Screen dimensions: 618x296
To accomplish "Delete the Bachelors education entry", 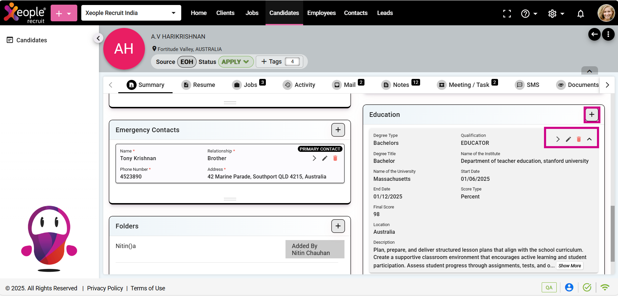I will [579, 139].
